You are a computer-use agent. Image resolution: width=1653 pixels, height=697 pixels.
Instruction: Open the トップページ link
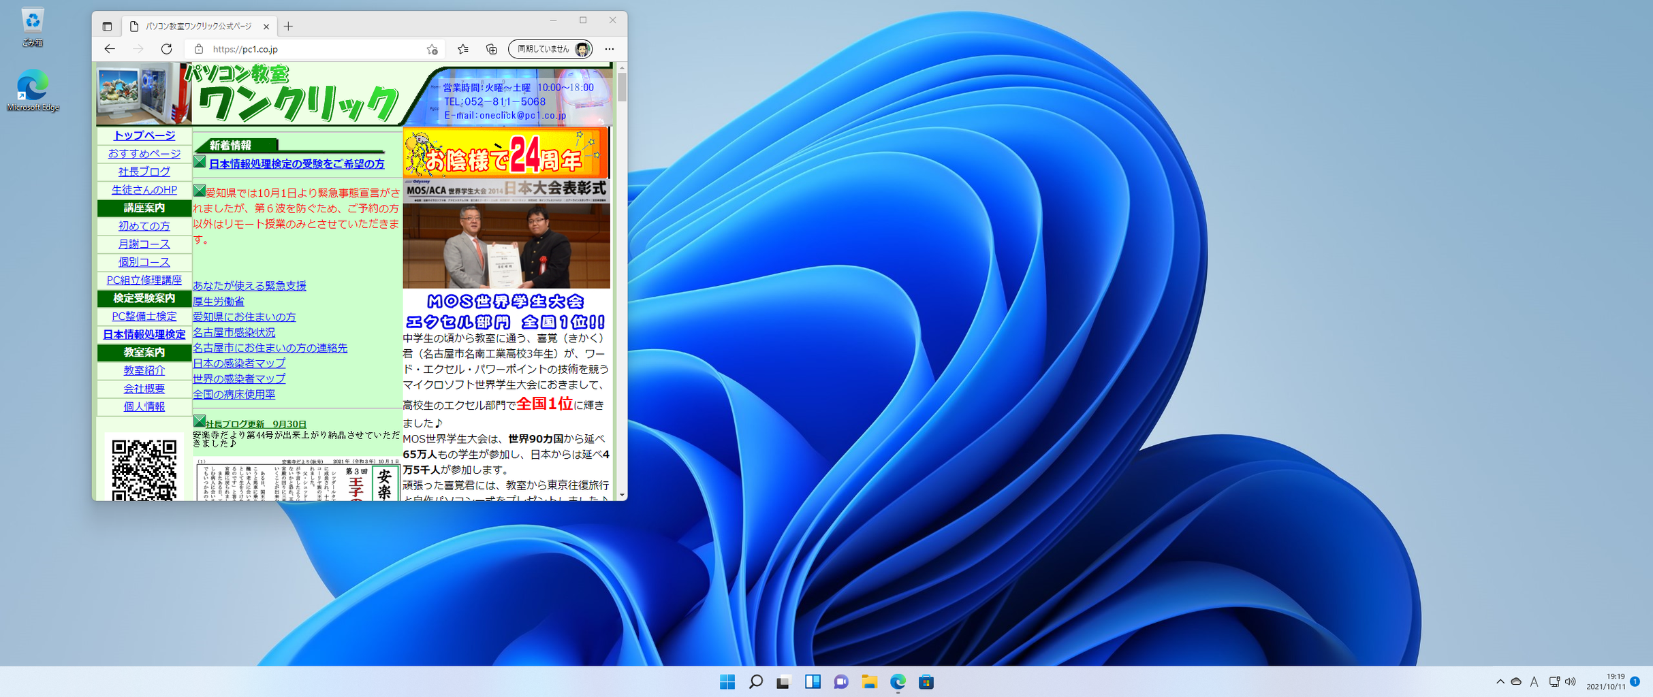point(144,135)
